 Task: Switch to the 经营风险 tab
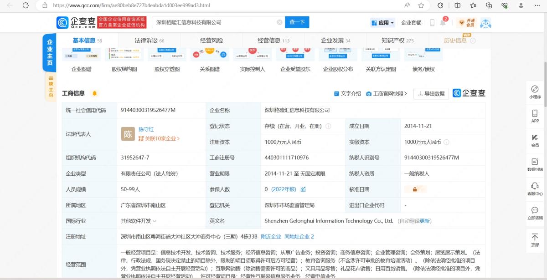pyautogui.click(x=212, y=40)
